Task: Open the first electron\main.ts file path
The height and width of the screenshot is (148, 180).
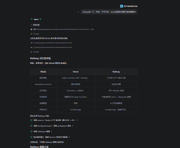Action: (x=53, y=43)
